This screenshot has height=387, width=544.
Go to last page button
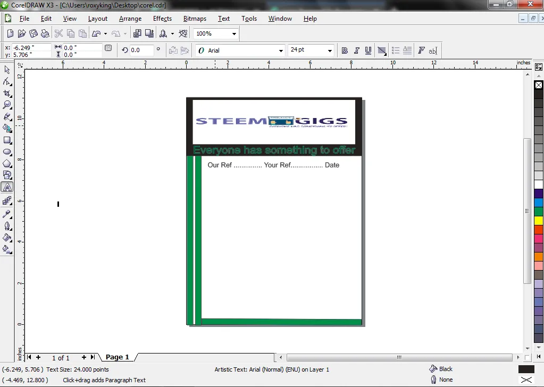click(x=93, y=357)
